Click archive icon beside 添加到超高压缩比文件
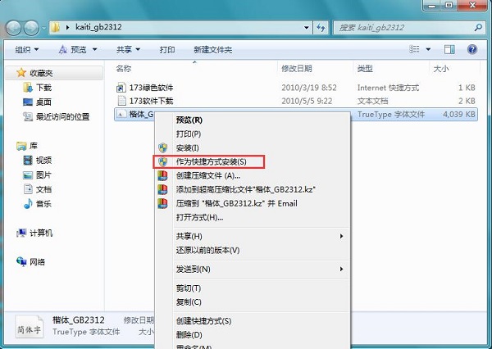Image resolution: width=492 pixels, height=349 pixels. [x=162, y=189]
